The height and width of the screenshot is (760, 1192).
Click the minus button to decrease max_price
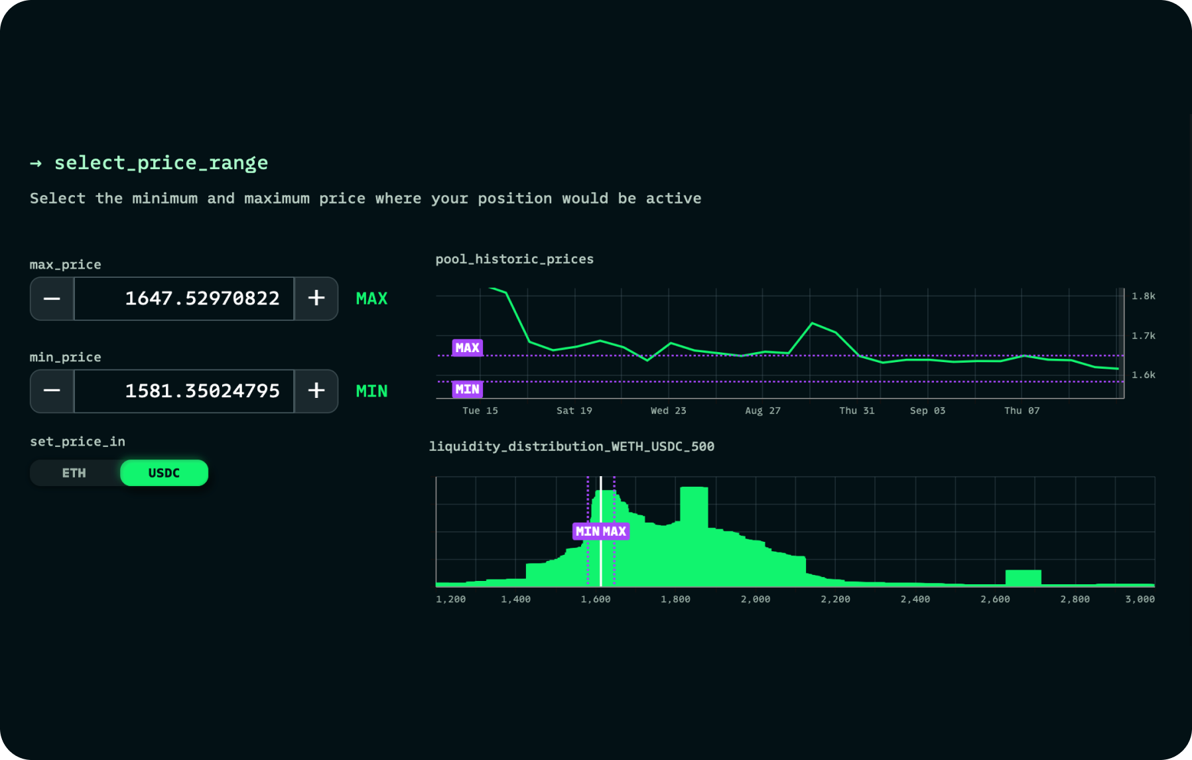coord(51,298)
